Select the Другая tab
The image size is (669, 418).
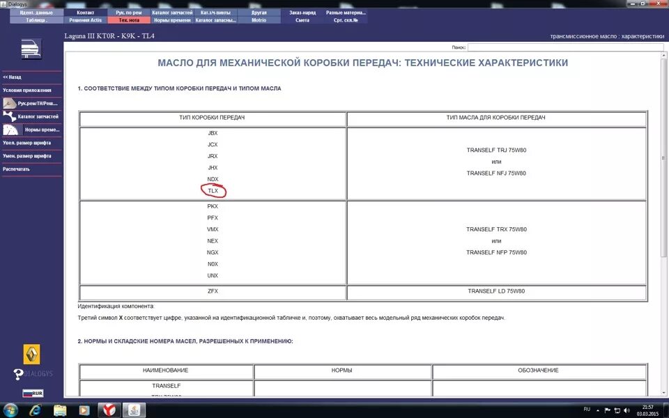point(259,13)
